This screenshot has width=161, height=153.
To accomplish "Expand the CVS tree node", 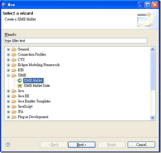I will pos(8,60).
